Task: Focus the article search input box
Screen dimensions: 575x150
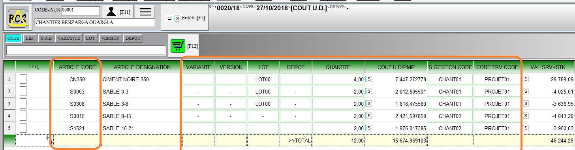Action: click(x=86, y=50)
